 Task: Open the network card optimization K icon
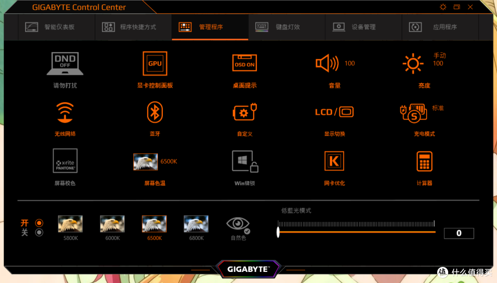tap(334, 161)
